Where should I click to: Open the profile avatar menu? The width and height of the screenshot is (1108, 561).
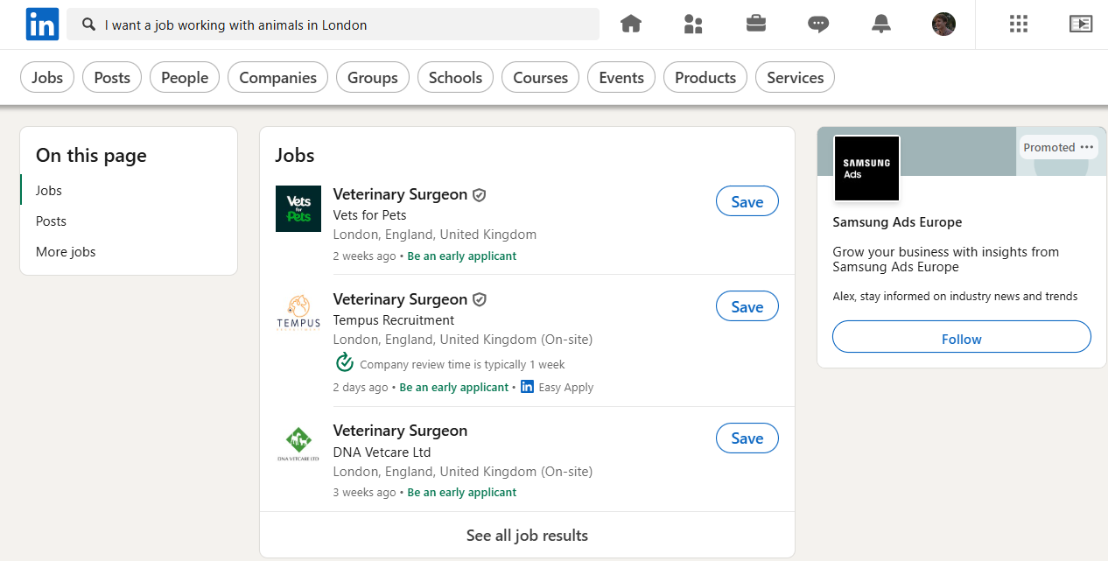(x=943, y=25)
